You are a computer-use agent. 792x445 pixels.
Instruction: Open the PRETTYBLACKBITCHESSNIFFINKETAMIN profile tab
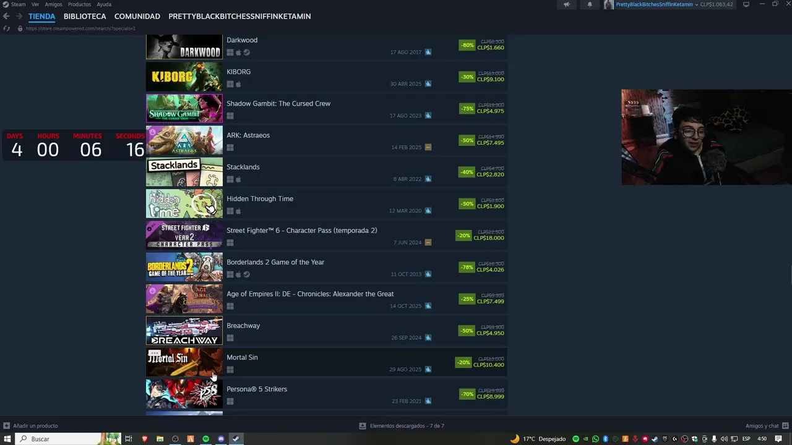tap(239, 16)
